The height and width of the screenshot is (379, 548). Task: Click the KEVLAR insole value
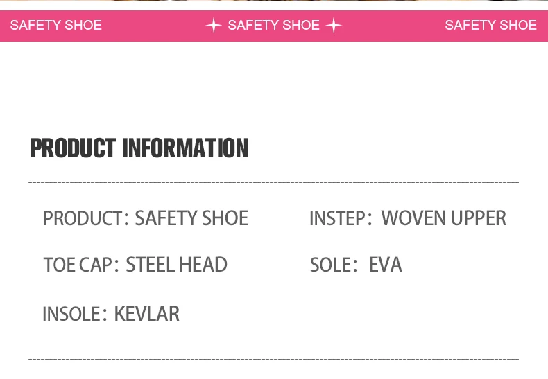coord(146,314)
